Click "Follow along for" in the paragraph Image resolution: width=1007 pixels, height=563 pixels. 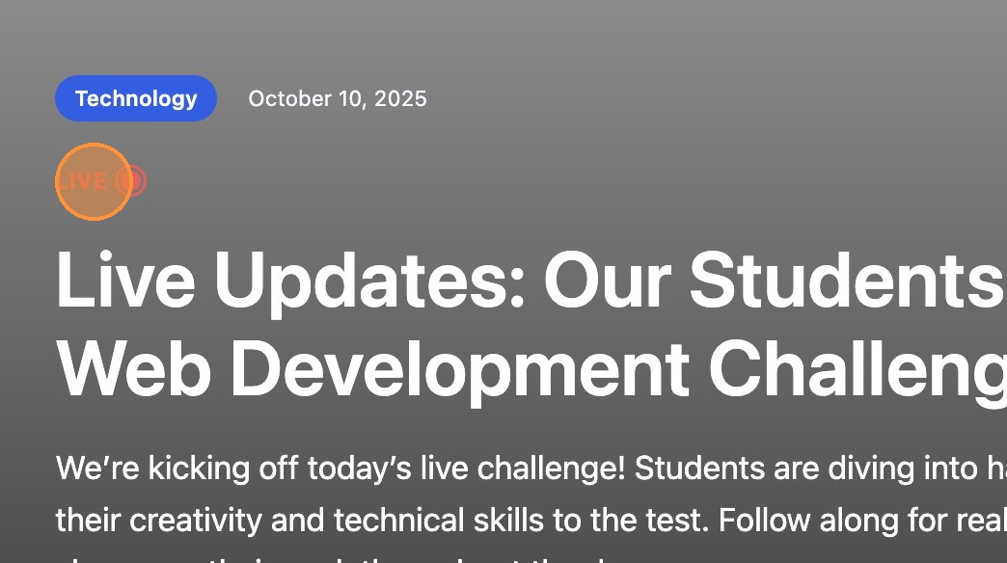point(818,521)
